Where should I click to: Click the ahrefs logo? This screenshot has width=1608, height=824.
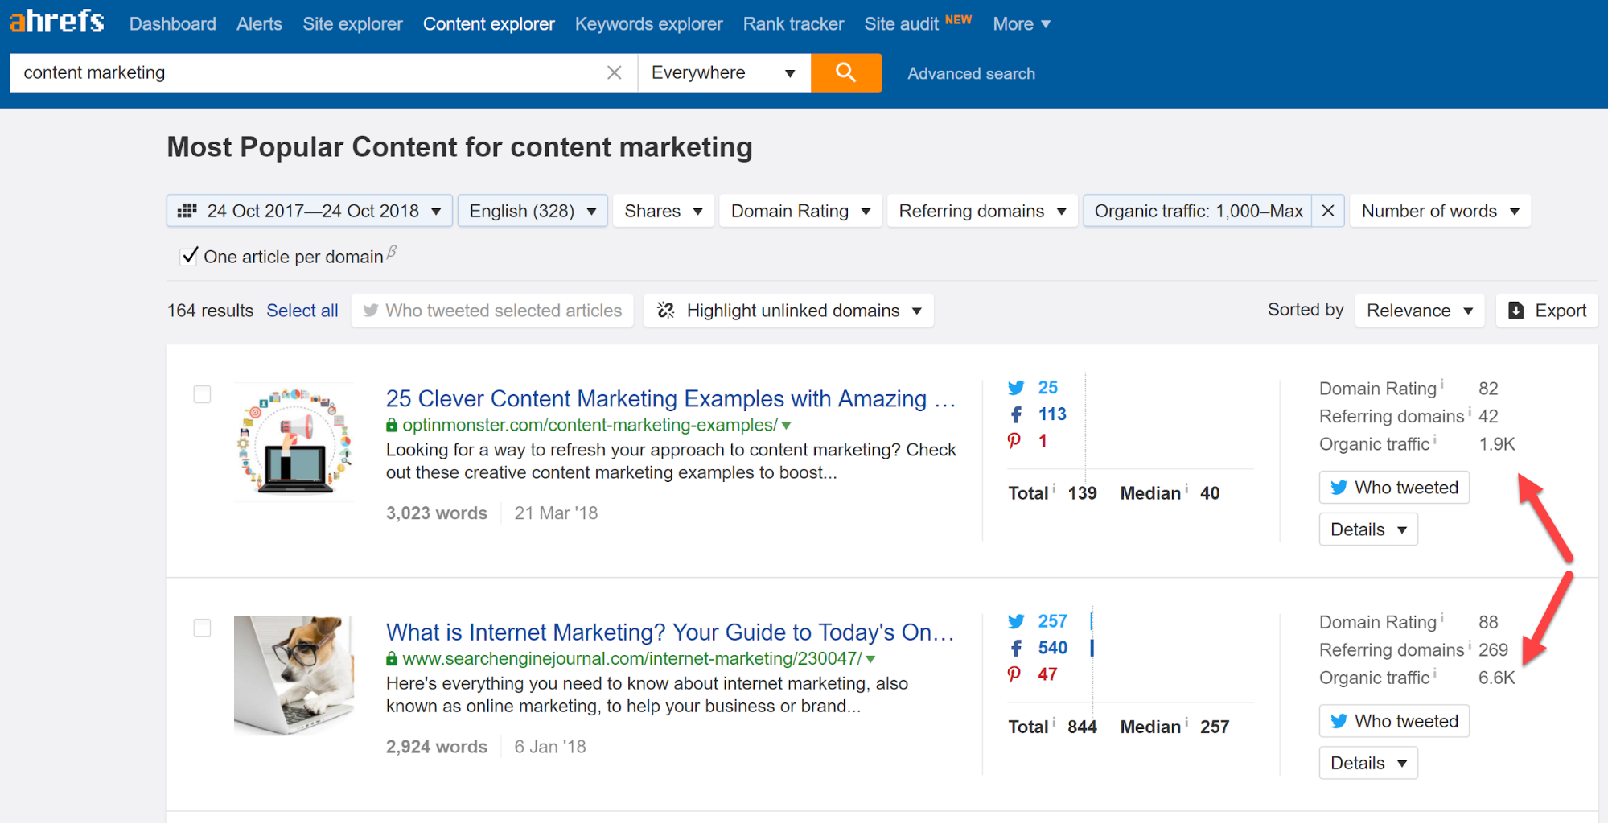pyautogui.click(x=57, y=22)
